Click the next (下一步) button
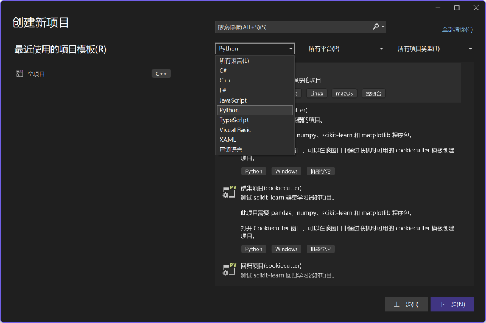The image size is (486, 323). (452, 304)
